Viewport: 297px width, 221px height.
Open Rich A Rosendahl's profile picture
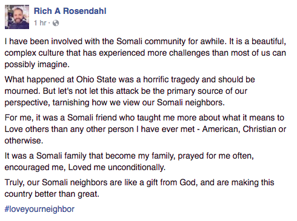click(x=17, y=17)
